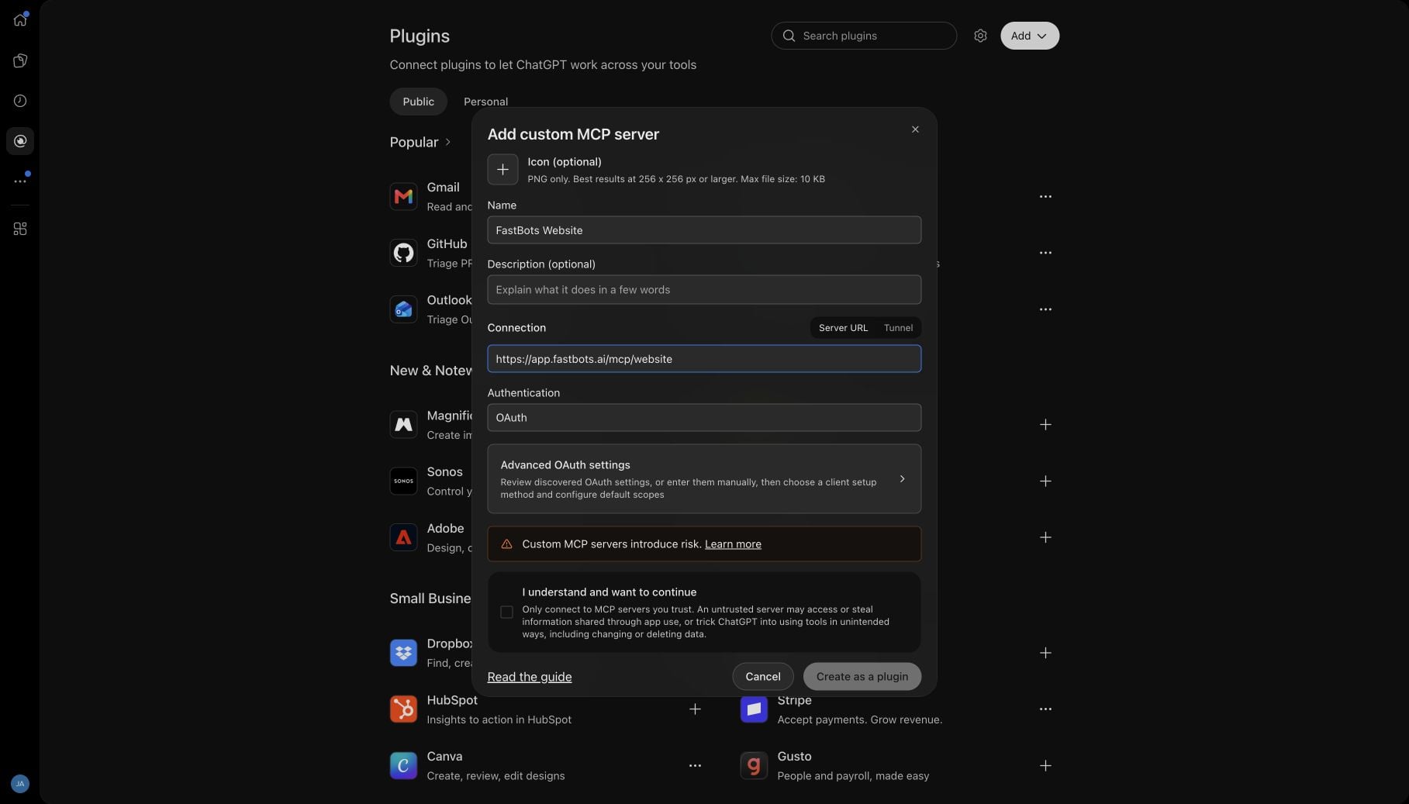1409x804 pixels.
Task: Open the history clock icon in the sidebar
Action: coord(20,101)
